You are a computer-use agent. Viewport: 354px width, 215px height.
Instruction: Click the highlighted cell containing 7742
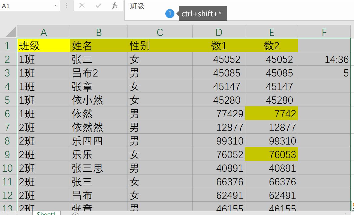(x=271, y=113)
